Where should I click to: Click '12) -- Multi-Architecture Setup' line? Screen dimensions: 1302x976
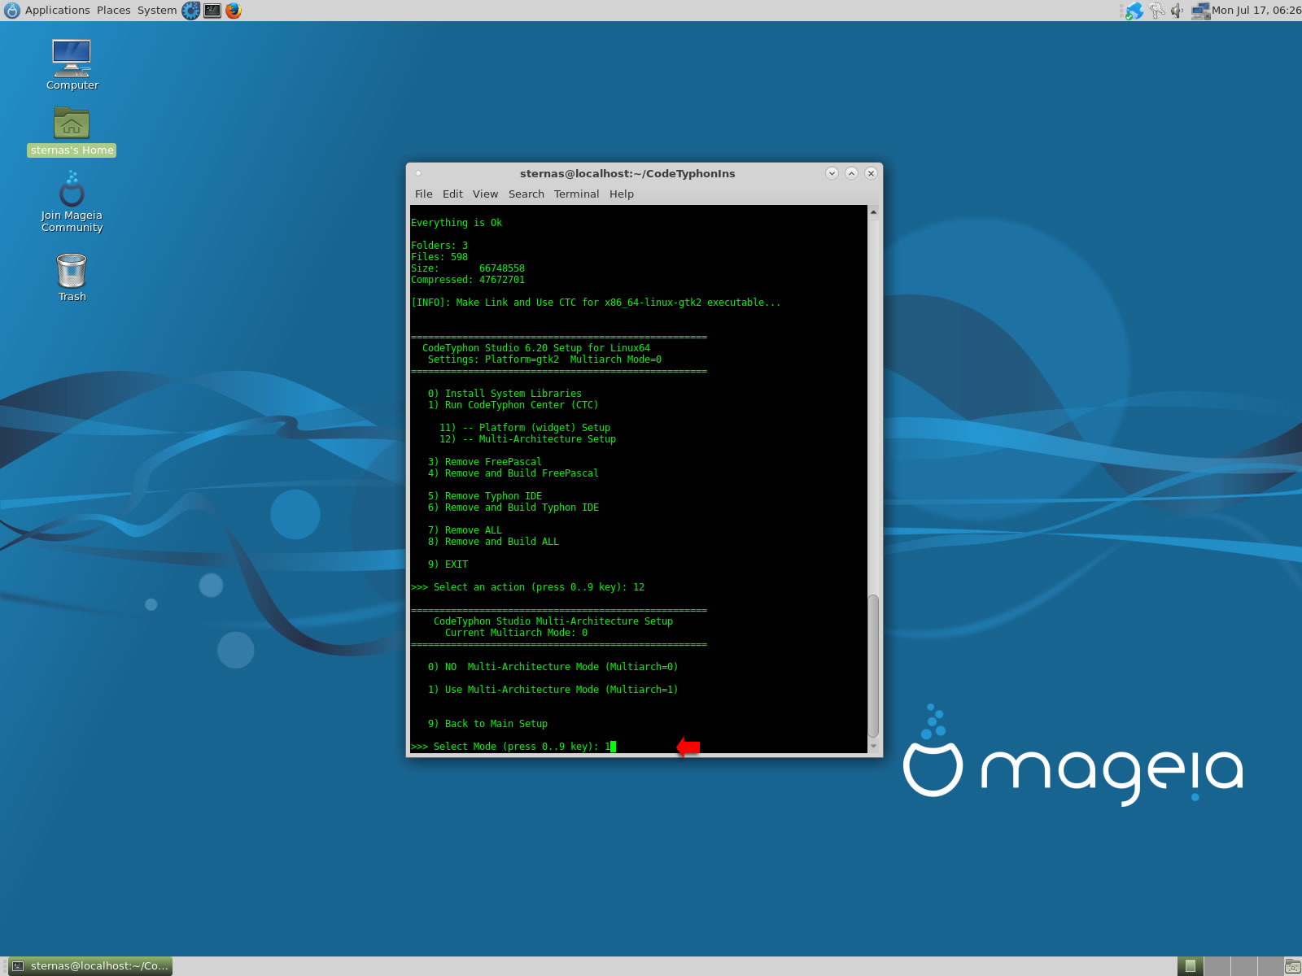[527, 439]
